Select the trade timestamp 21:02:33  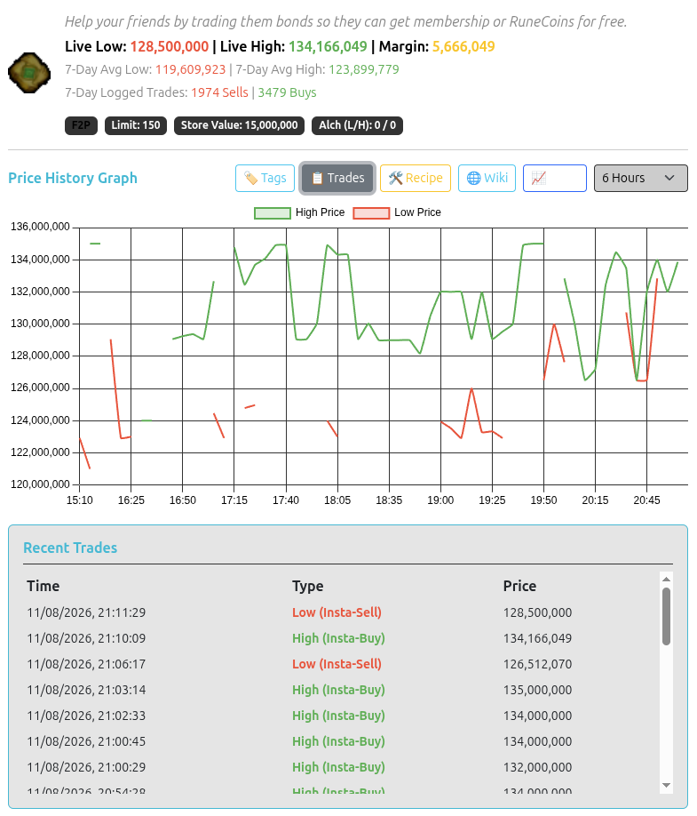(x=86, y=716)
